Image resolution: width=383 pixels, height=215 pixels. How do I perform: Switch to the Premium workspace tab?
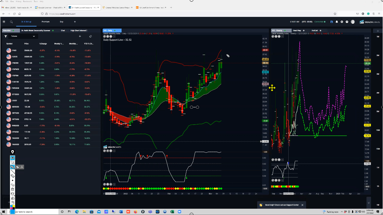click(46, 22)
